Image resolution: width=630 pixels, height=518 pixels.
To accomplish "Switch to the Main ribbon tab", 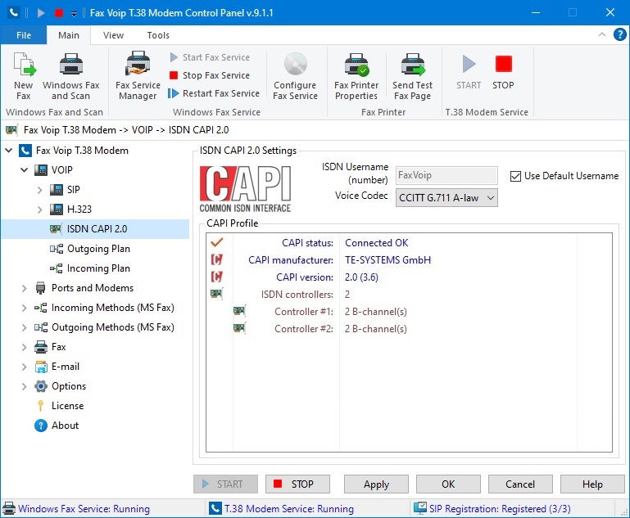I will 69,35.
